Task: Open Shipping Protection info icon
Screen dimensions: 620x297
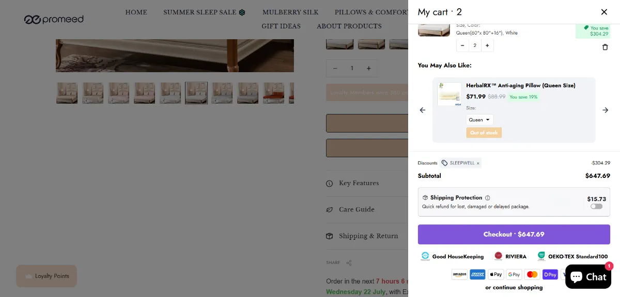Action: click(488, 197)
